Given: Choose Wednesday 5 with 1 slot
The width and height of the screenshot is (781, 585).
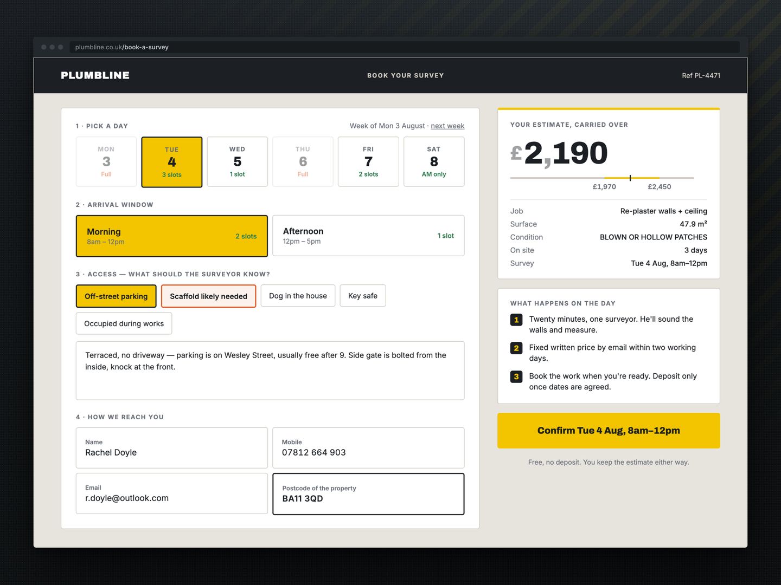Looking at the screenshot, I should (238, 161).
